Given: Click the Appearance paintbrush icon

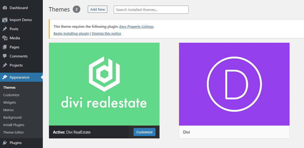Looking at the screenshot, I should pyautogui.click(x=5, y=77).
